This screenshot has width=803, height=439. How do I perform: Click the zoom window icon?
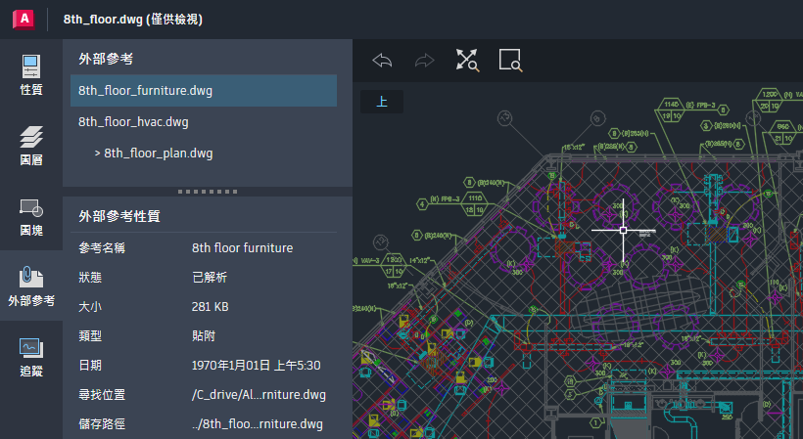(510, 61)
